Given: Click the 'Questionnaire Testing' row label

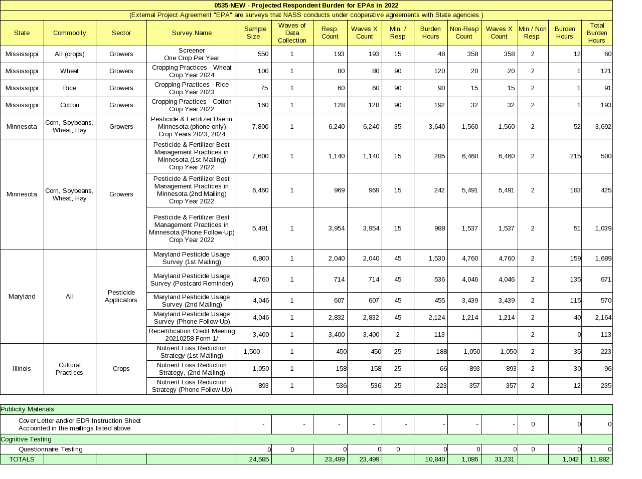Looking at the screenshot, I should (50, 449).
